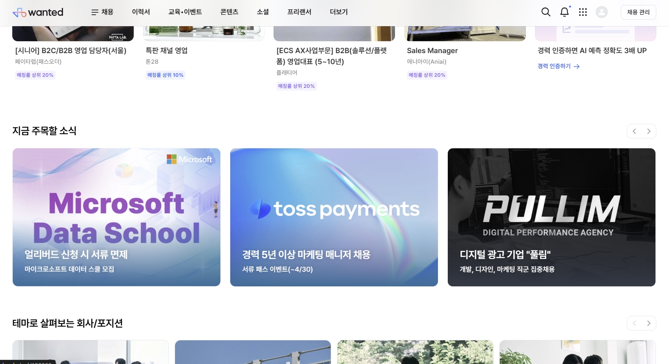This screenshot has width=669, height=364.
Task: Open the 채용 hamburger menu
Action: point(102,12)
